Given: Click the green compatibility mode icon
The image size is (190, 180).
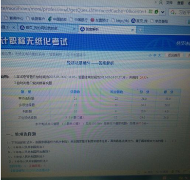Looking at the screenshot, I should point(151,11).
